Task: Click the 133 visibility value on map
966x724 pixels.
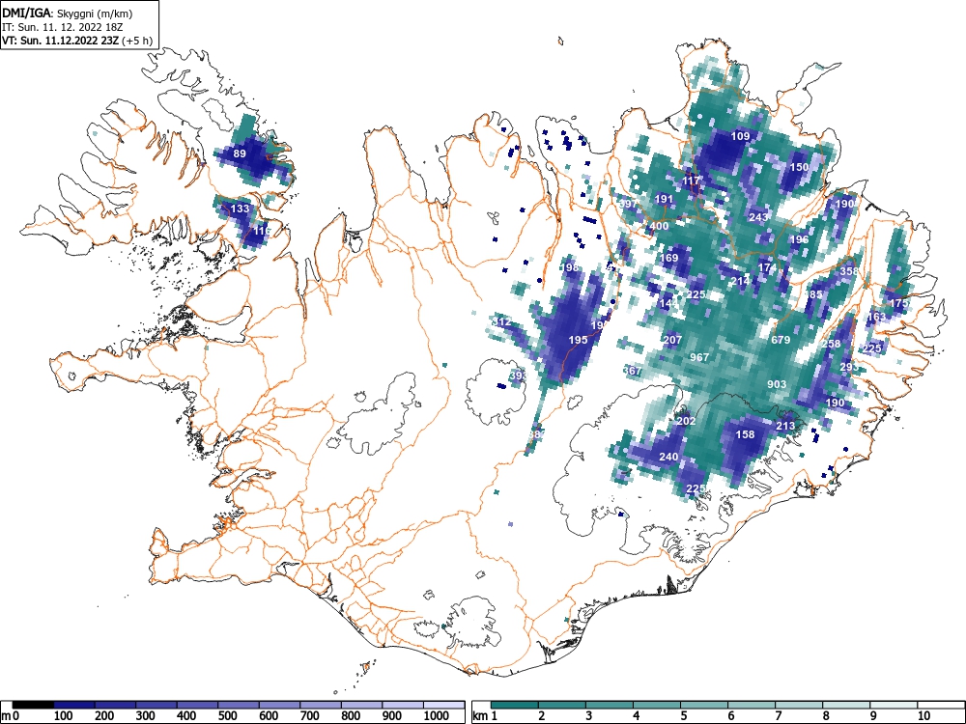Action: (x=240, y=209)
